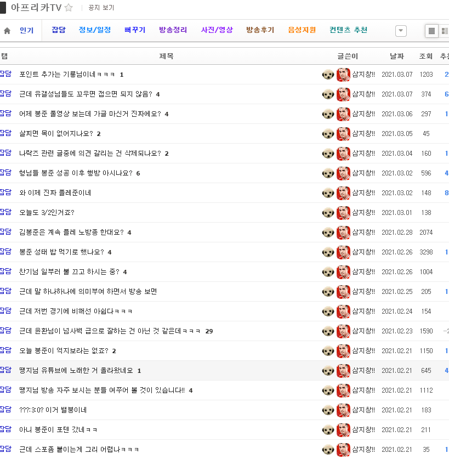Open post 오늘도 3/2인거죠?
The image size is (449, 459).
(47, 213)
